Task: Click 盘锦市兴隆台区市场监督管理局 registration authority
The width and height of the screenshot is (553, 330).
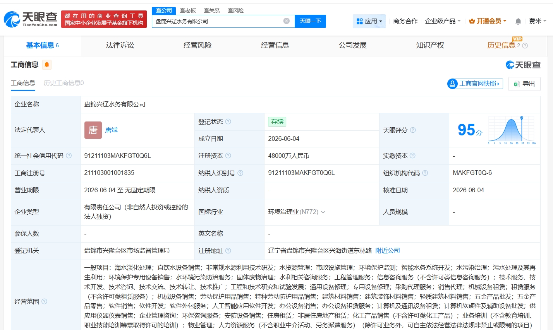Action: click(127, 251)
